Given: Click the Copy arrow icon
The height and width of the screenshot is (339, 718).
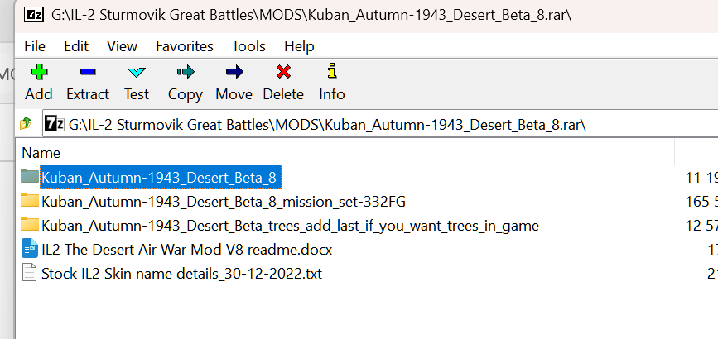Looking at the screenshot, I should point(185,72).
